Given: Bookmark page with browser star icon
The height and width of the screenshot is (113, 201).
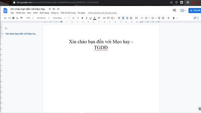Looking at the screenshot, I should pyautogui.click(x=171, y=2).
